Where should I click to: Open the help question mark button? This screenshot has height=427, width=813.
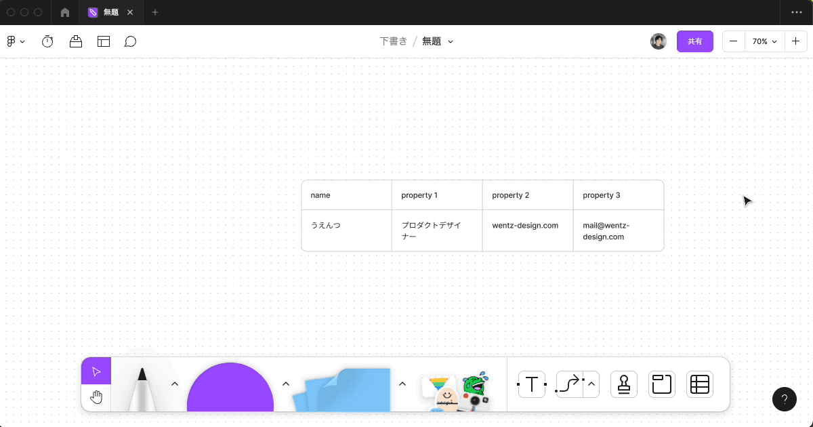point(785,399)
